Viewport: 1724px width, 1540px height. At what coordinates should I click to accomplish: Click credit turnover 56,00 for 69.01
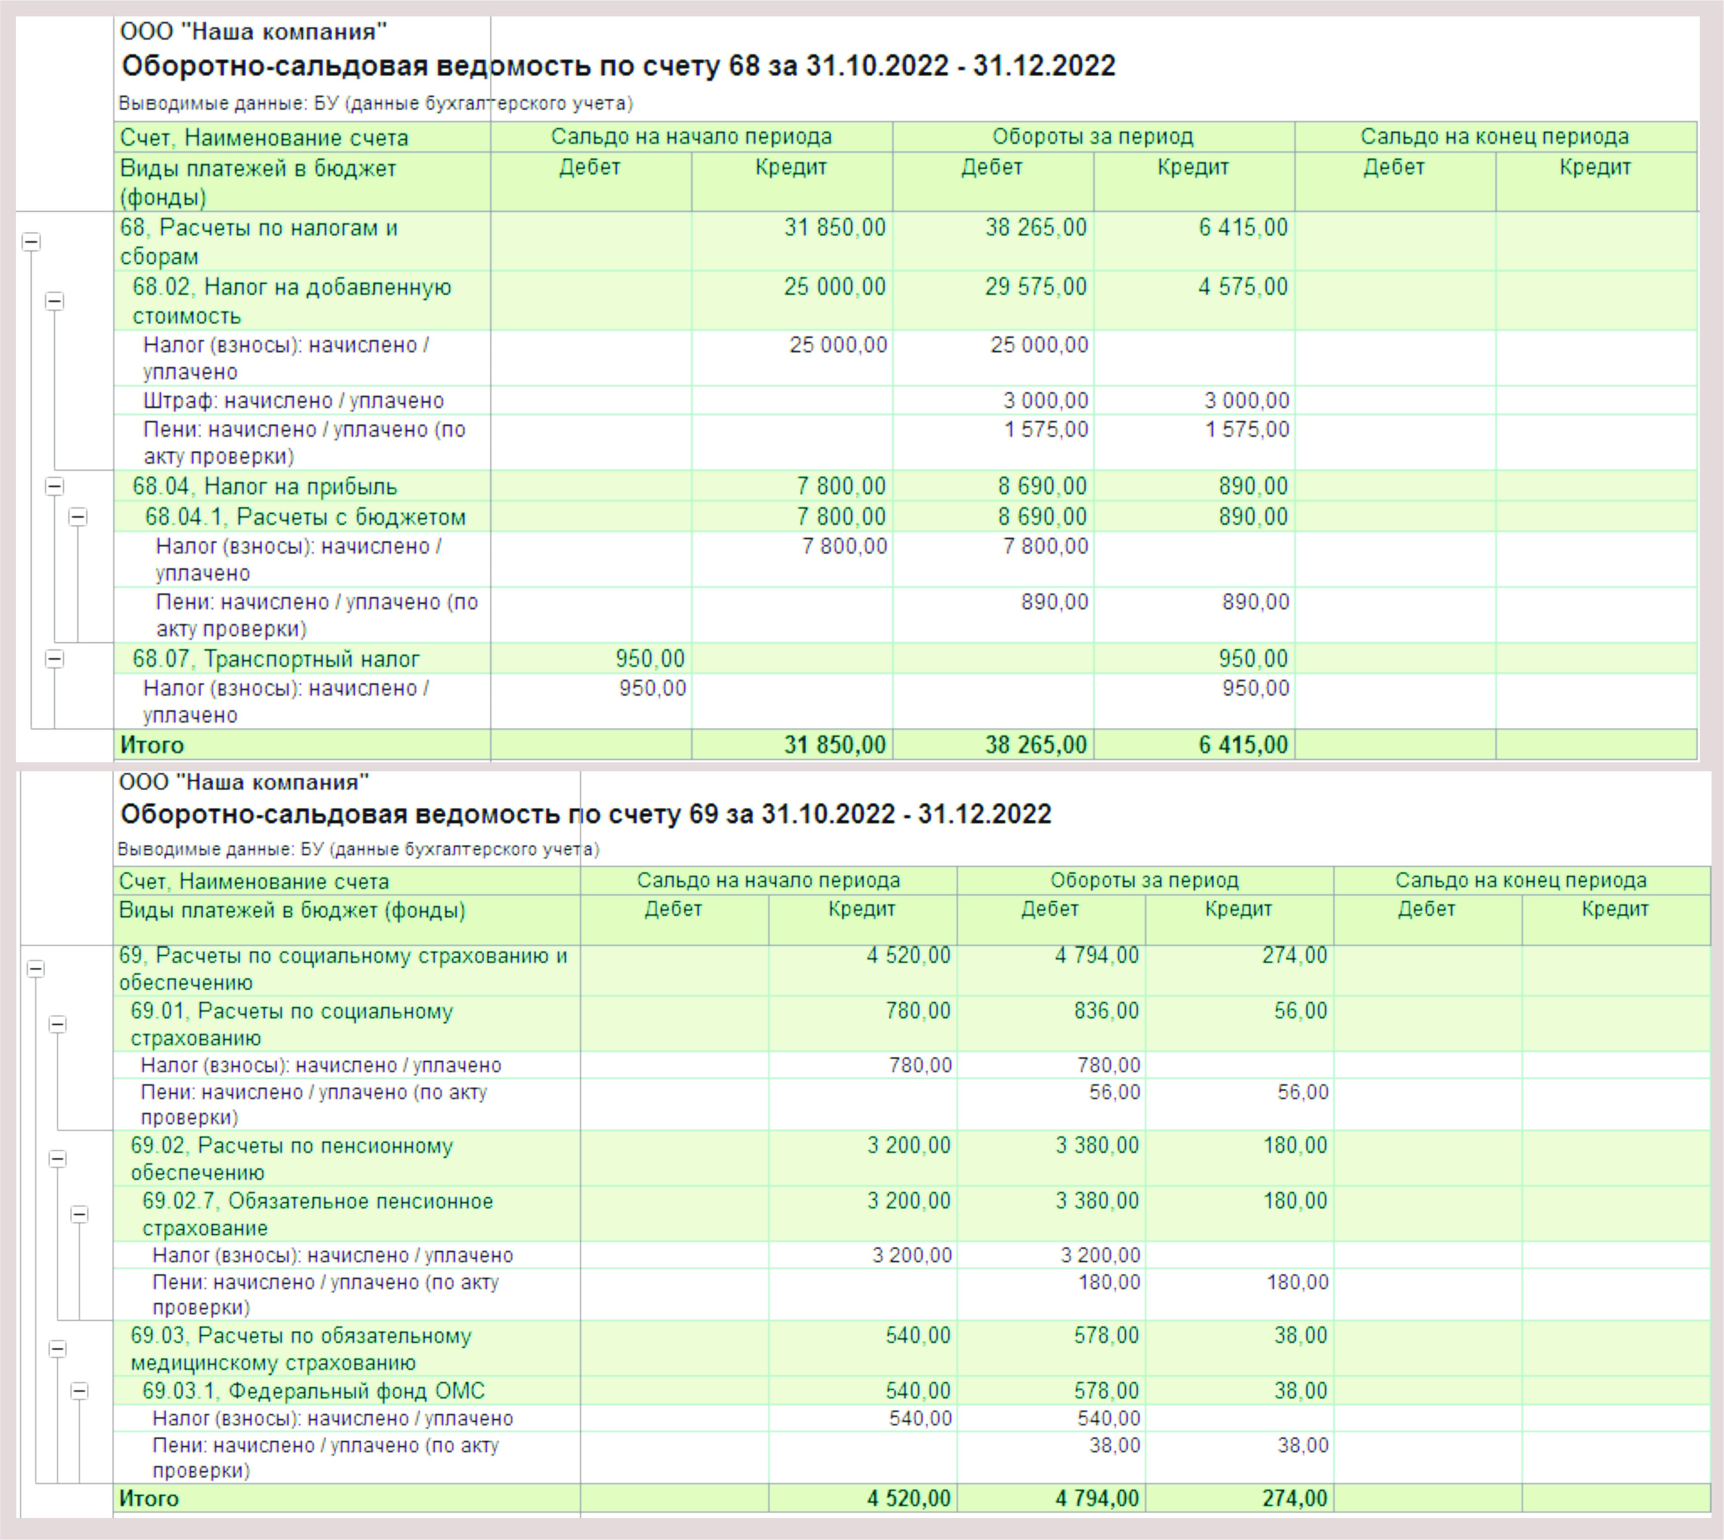pyautogui.click(x=1301, y=1011)
